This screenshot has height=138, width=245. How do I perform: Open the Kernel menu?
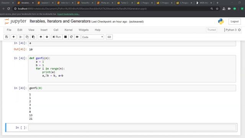(69, 30)
